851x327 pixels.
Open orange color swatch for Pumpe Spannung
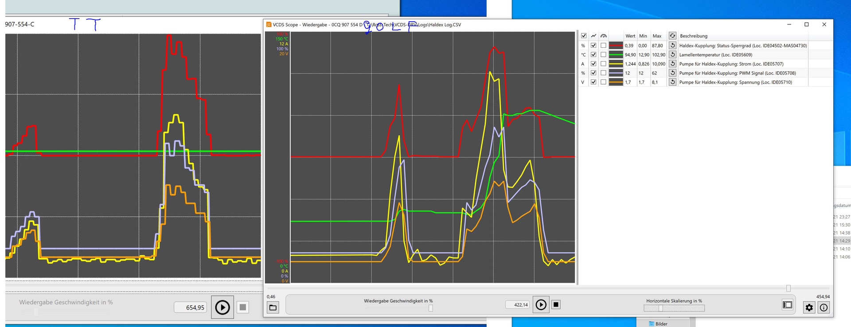pos(616,82)
